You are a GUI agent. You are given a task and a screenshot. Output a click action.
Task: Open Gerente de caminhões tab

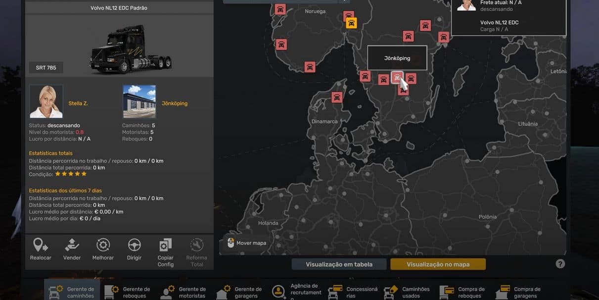pos(72,292)
